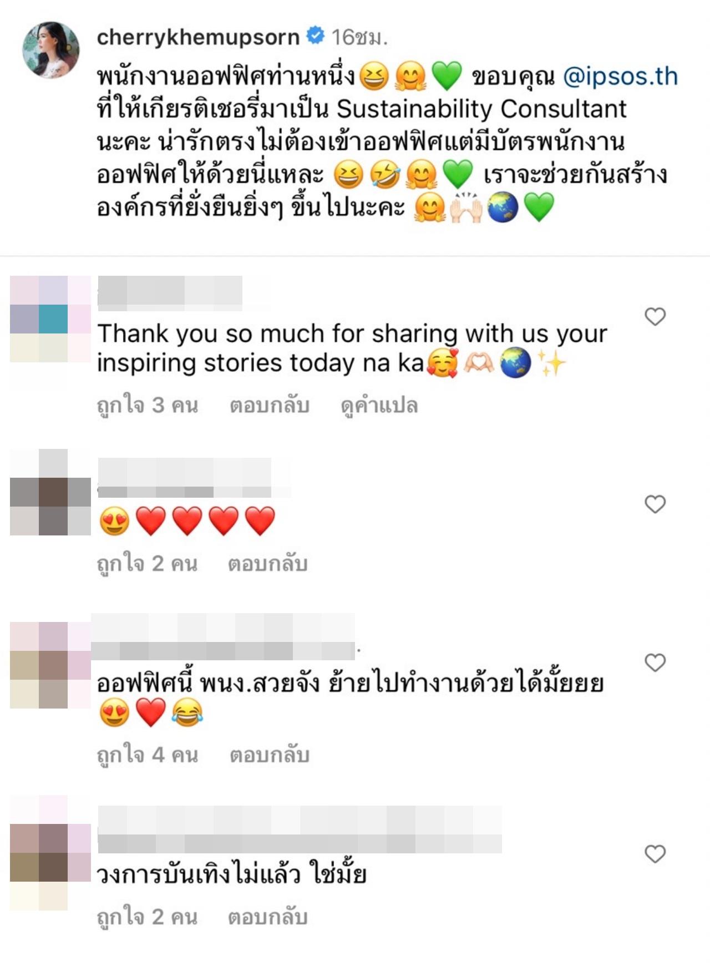The height and width of the screenshot is (966, 710).
Task: Open avatar of the hearts emoji commenter
Action: tap(50, 492)
